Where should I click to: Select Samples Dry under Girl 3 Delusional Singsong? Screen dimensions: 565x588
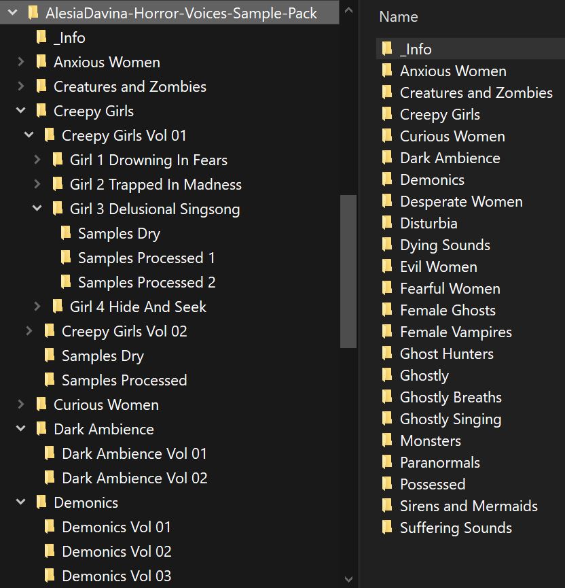coord(119,233)
